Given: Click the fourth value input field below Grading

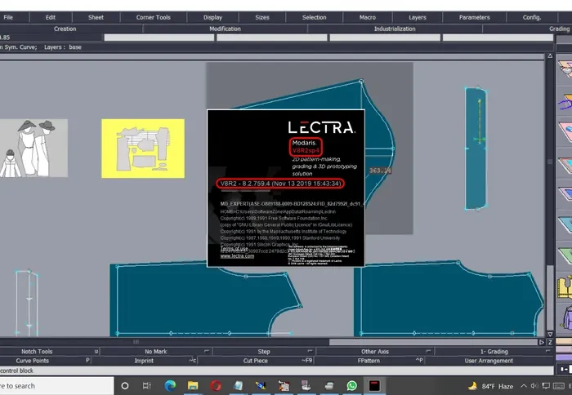Looking at the screenshot, I should (498, 38).
